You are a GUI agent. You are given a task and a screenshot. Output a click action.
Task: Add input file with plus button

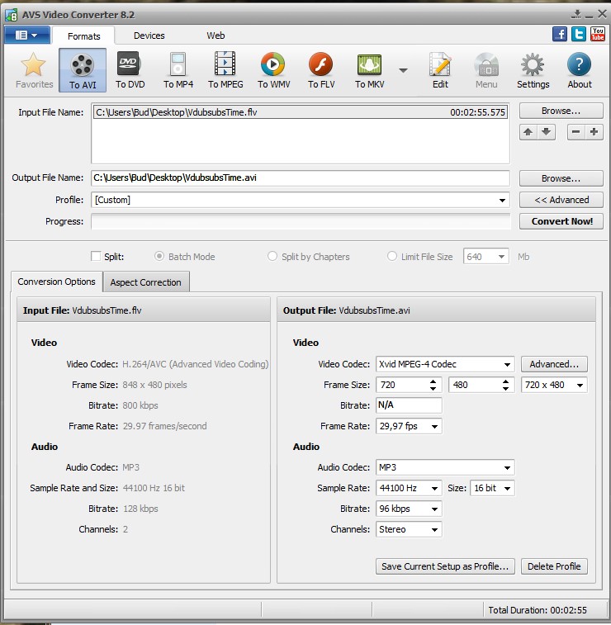594,132
